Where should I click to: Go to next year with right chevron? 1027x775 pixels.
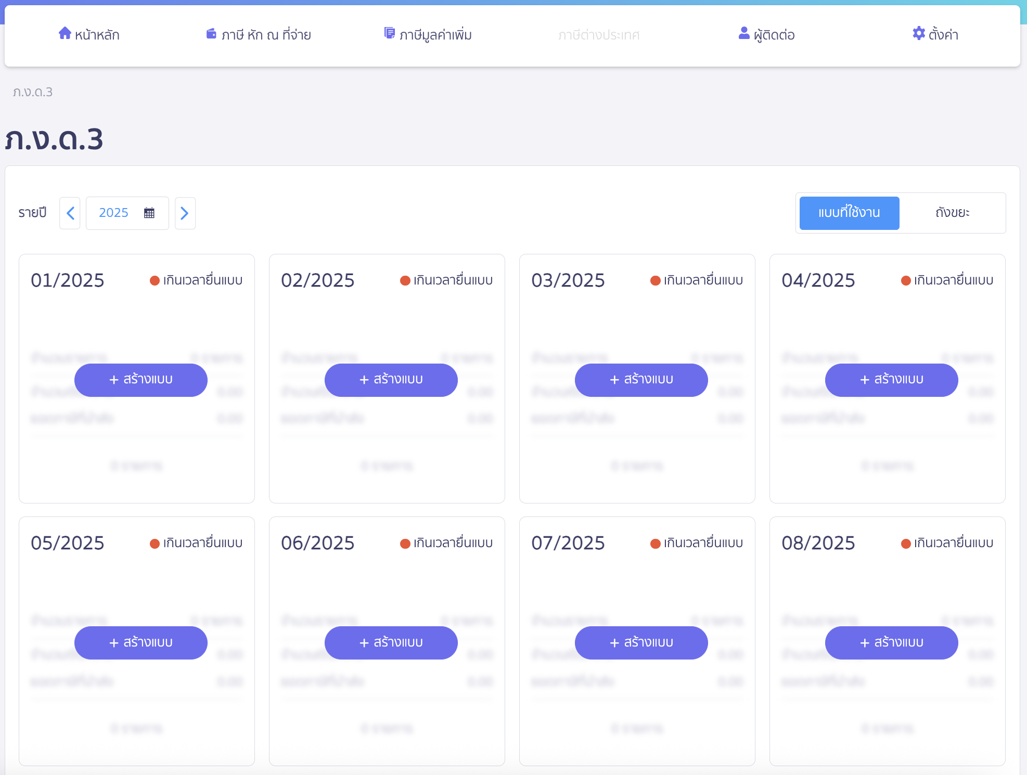[185, 213]
